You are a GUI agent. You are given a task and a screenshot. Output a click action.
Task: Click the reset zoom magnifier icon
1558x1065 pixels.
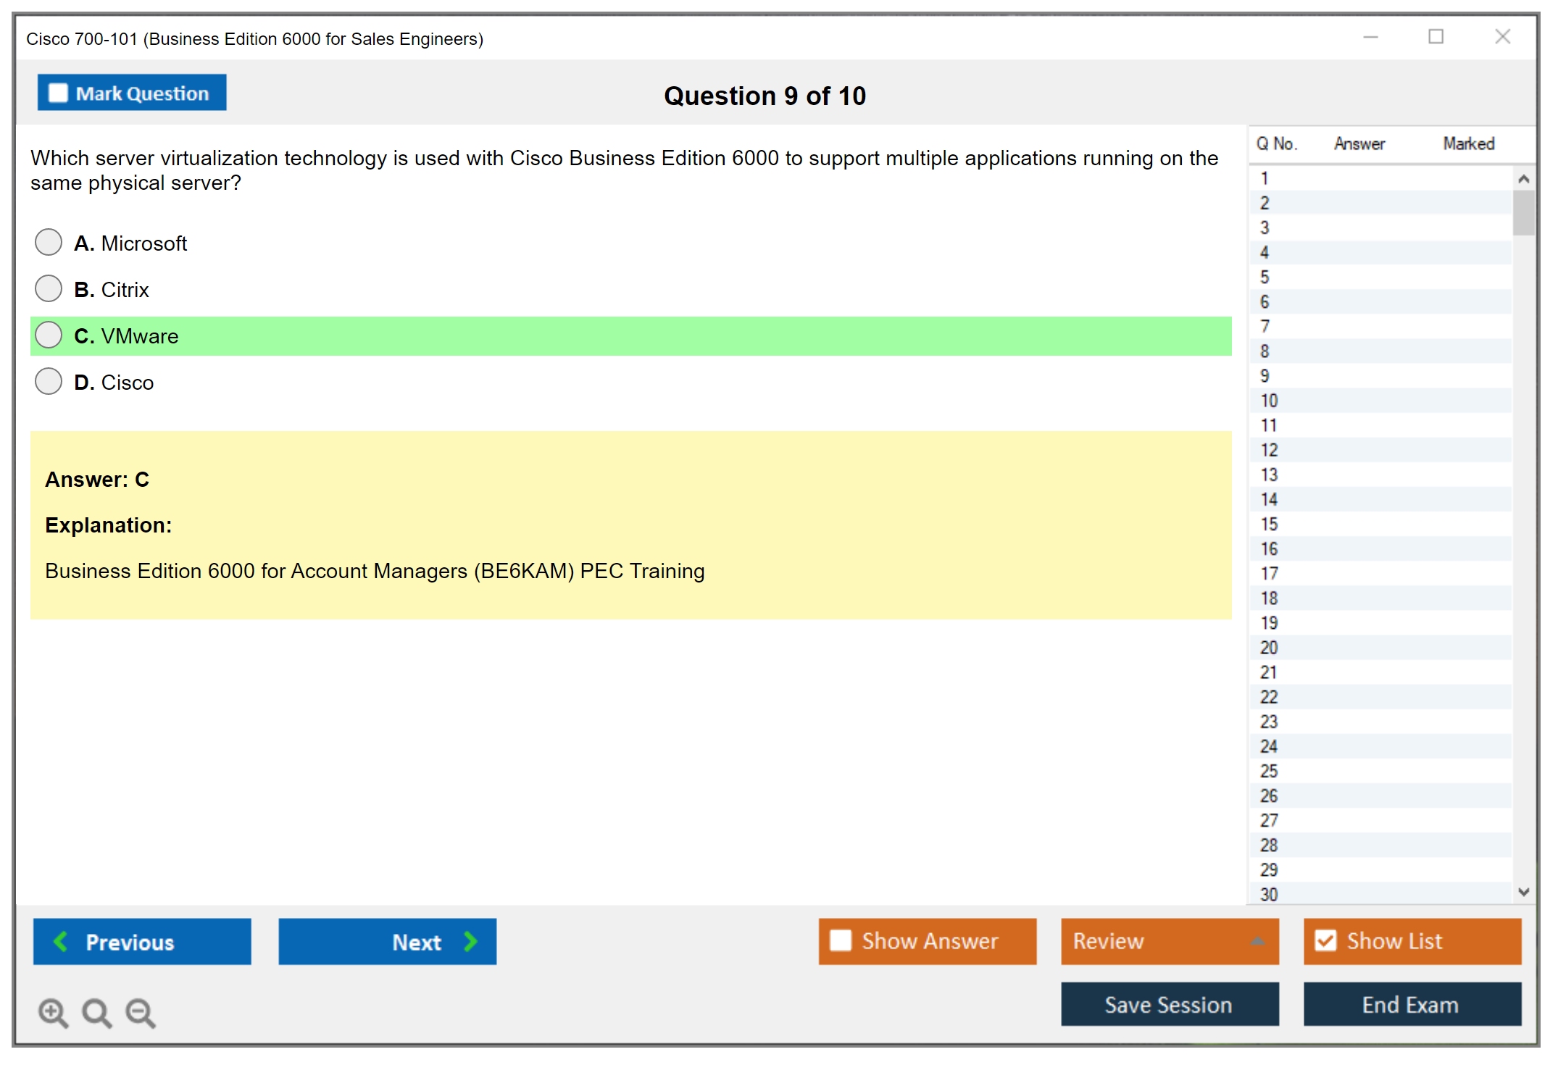coord(96,1012)
